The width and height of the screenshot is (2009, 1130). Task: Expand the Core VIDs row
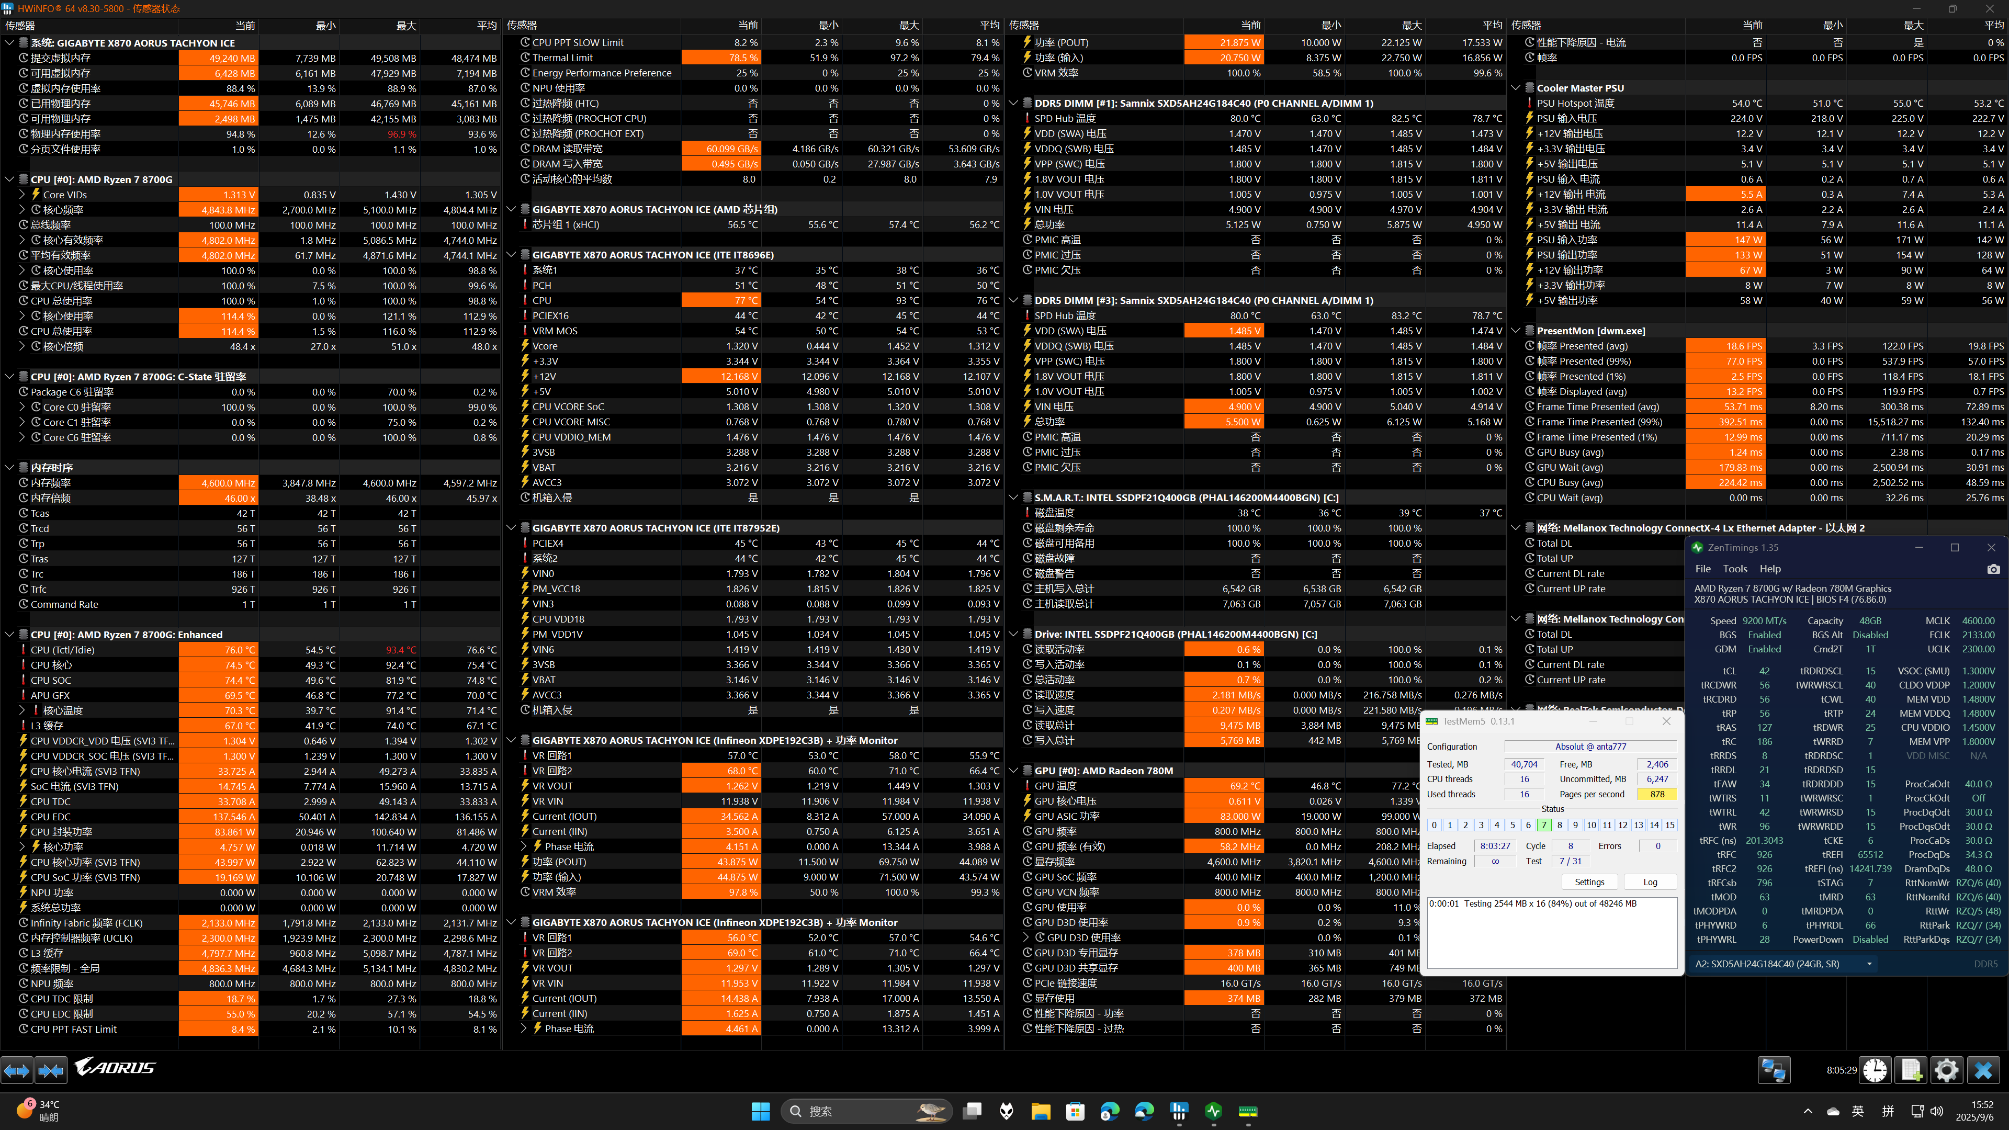coord(22,194)
